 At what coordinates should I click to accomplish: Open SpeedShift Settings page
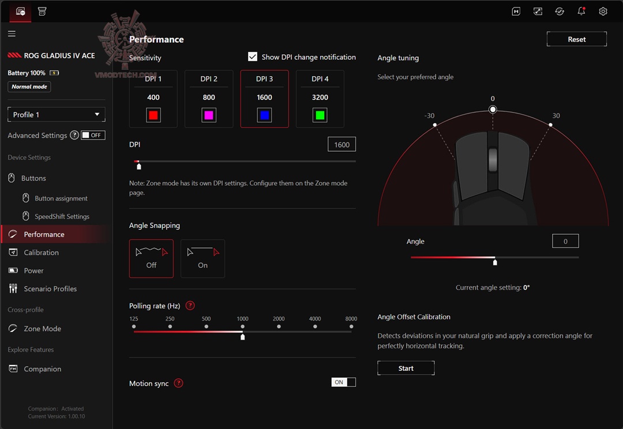click(x=62, y=216)
